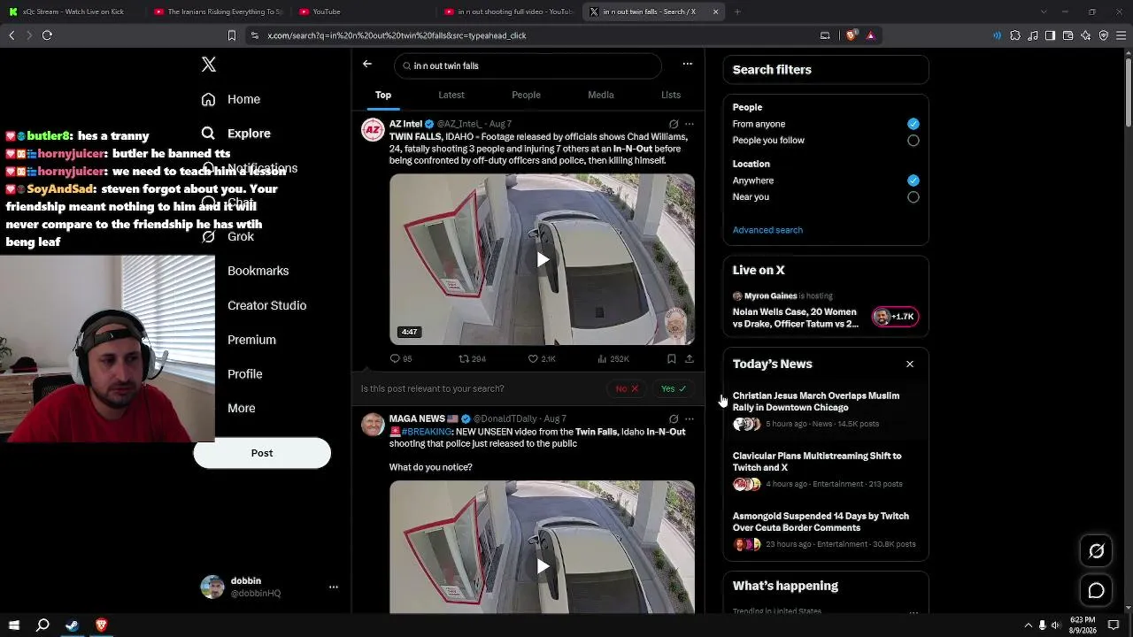This screenshot has height=637, width=1133.
Task: Expand More in the sidebar
Action: coord(241,409)
